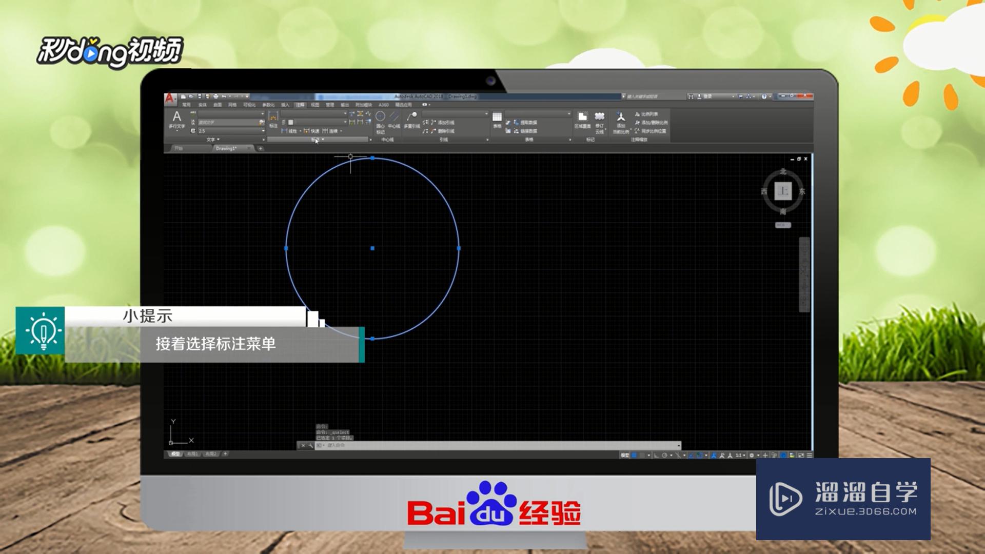Expand the 标注 dimension panel title dropdown
Image resolution: width=985 pixels, height=554 pixels.
[317, 140]
